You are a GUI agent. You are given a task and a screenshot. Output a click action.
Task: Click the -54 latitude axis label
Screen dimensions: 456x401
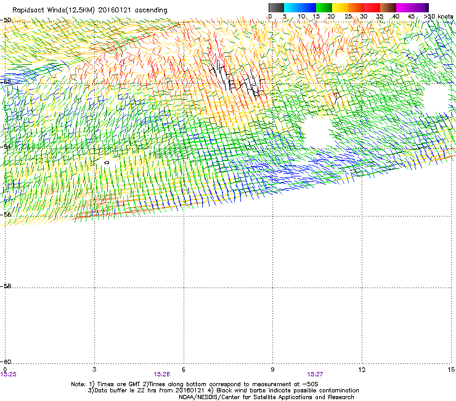tap(6, 146)
